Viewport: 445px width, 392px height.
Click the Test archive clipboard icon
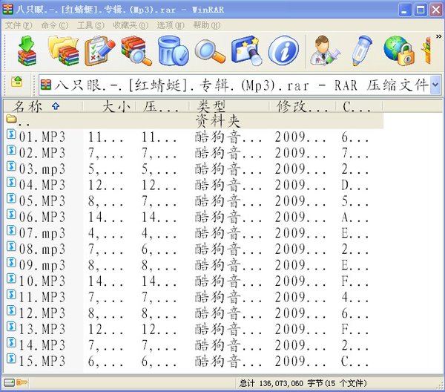tap(100, 51)
